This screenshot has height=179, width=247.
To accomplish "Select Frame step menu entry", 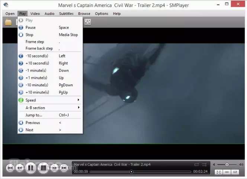I will [x=50, y=42].
